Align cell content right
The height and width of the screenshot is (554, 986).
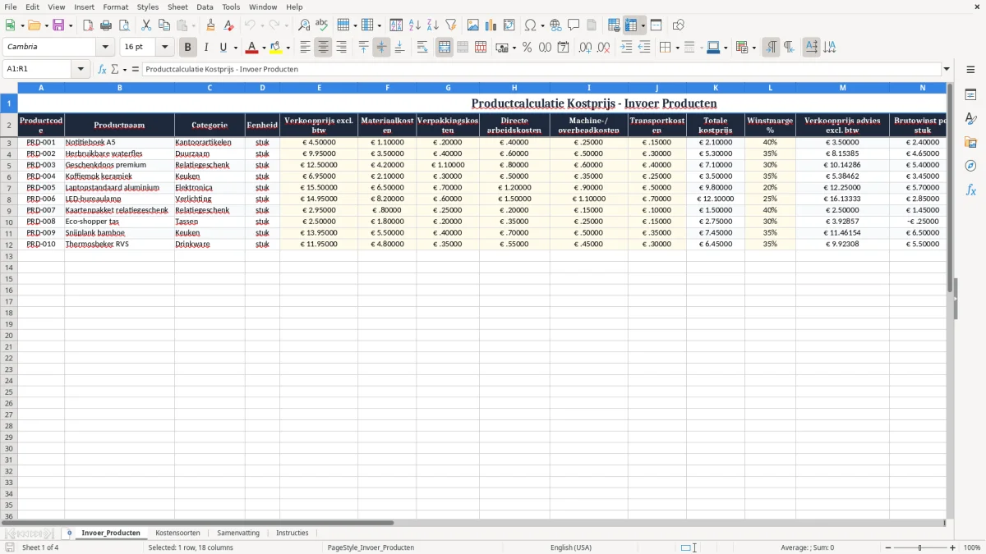pos(342,48)
